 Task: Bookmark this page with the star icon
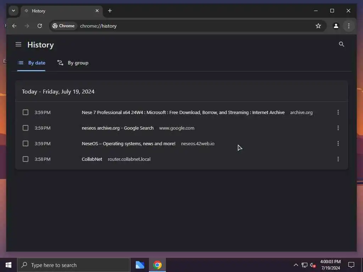coord(318,26)
